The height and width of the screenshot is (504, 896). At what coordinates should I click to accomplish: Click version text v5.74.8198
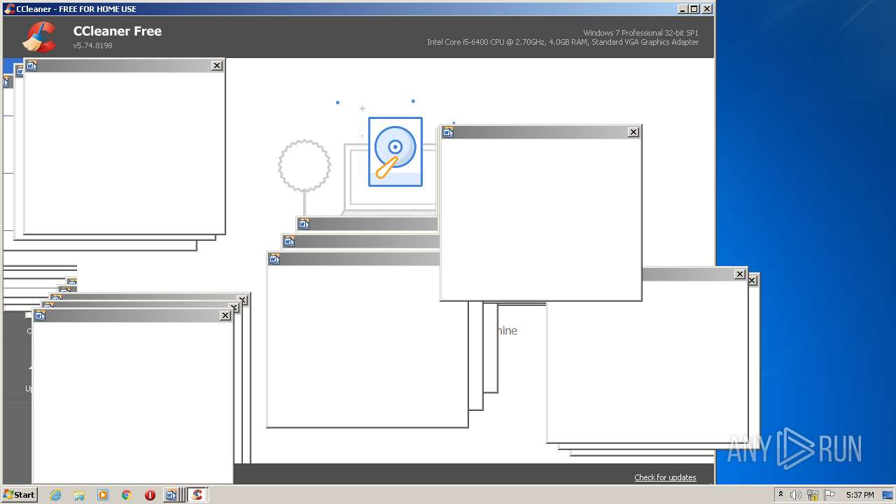click(93, 45)
